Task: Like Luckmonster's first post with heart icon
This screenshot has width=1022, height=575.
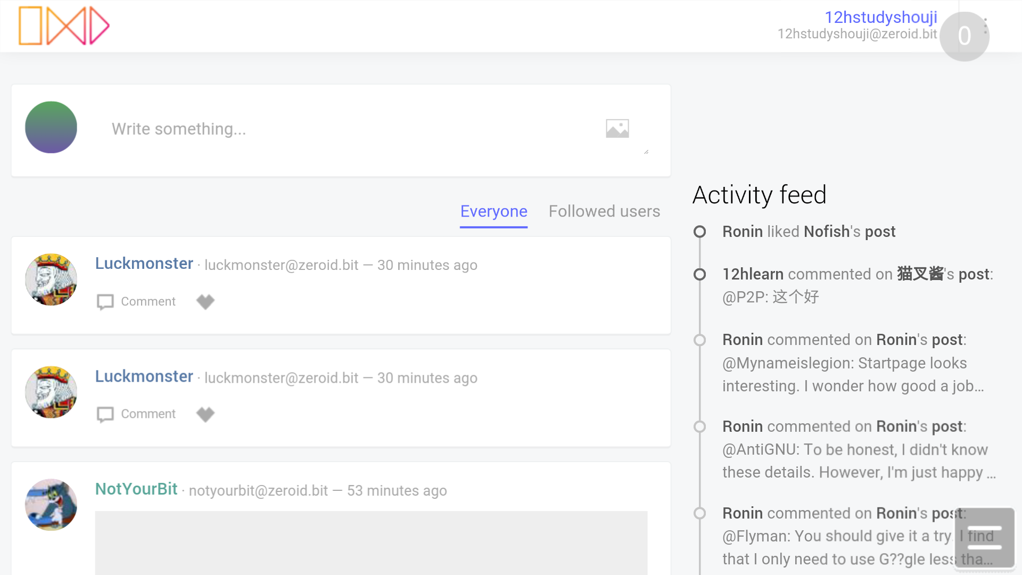Action: pos(205,301)
